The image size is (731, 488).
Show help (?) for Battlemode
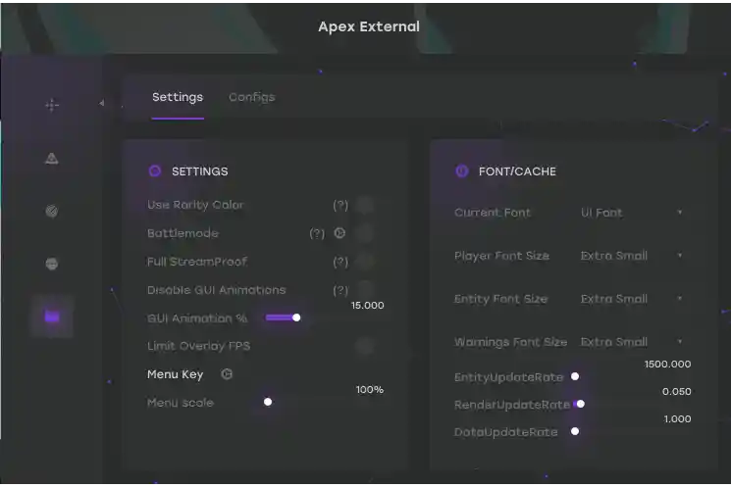[317, 233]
